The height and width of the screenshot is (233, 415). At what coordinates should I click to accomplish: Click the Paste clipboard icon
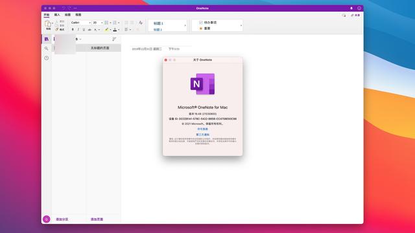click(x=48, y=24)
